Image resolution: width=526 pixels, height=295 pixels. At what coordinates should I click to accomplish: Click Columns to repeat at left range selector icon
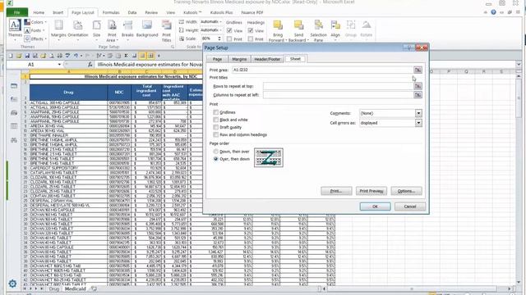tap(418, 95)
